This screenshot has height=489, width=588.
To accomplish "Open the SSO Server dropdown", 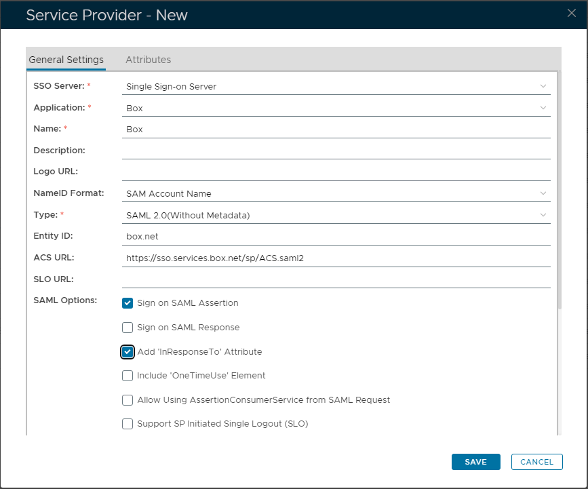I will 336,86.
